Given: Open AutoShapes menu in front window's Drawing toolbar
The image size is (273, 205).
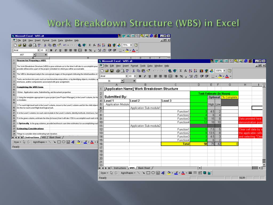Looking at the screenshot, I should click(128, 173).
